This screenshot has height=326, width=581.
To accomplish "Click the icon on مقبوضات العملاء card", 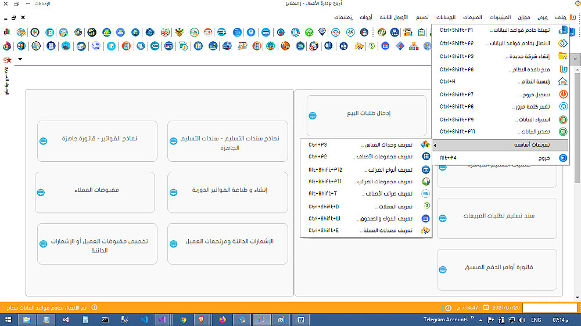I will click(x=41, y=193).
